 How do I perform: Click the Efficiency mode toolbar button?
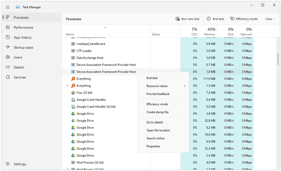click(x=244, y=19)
